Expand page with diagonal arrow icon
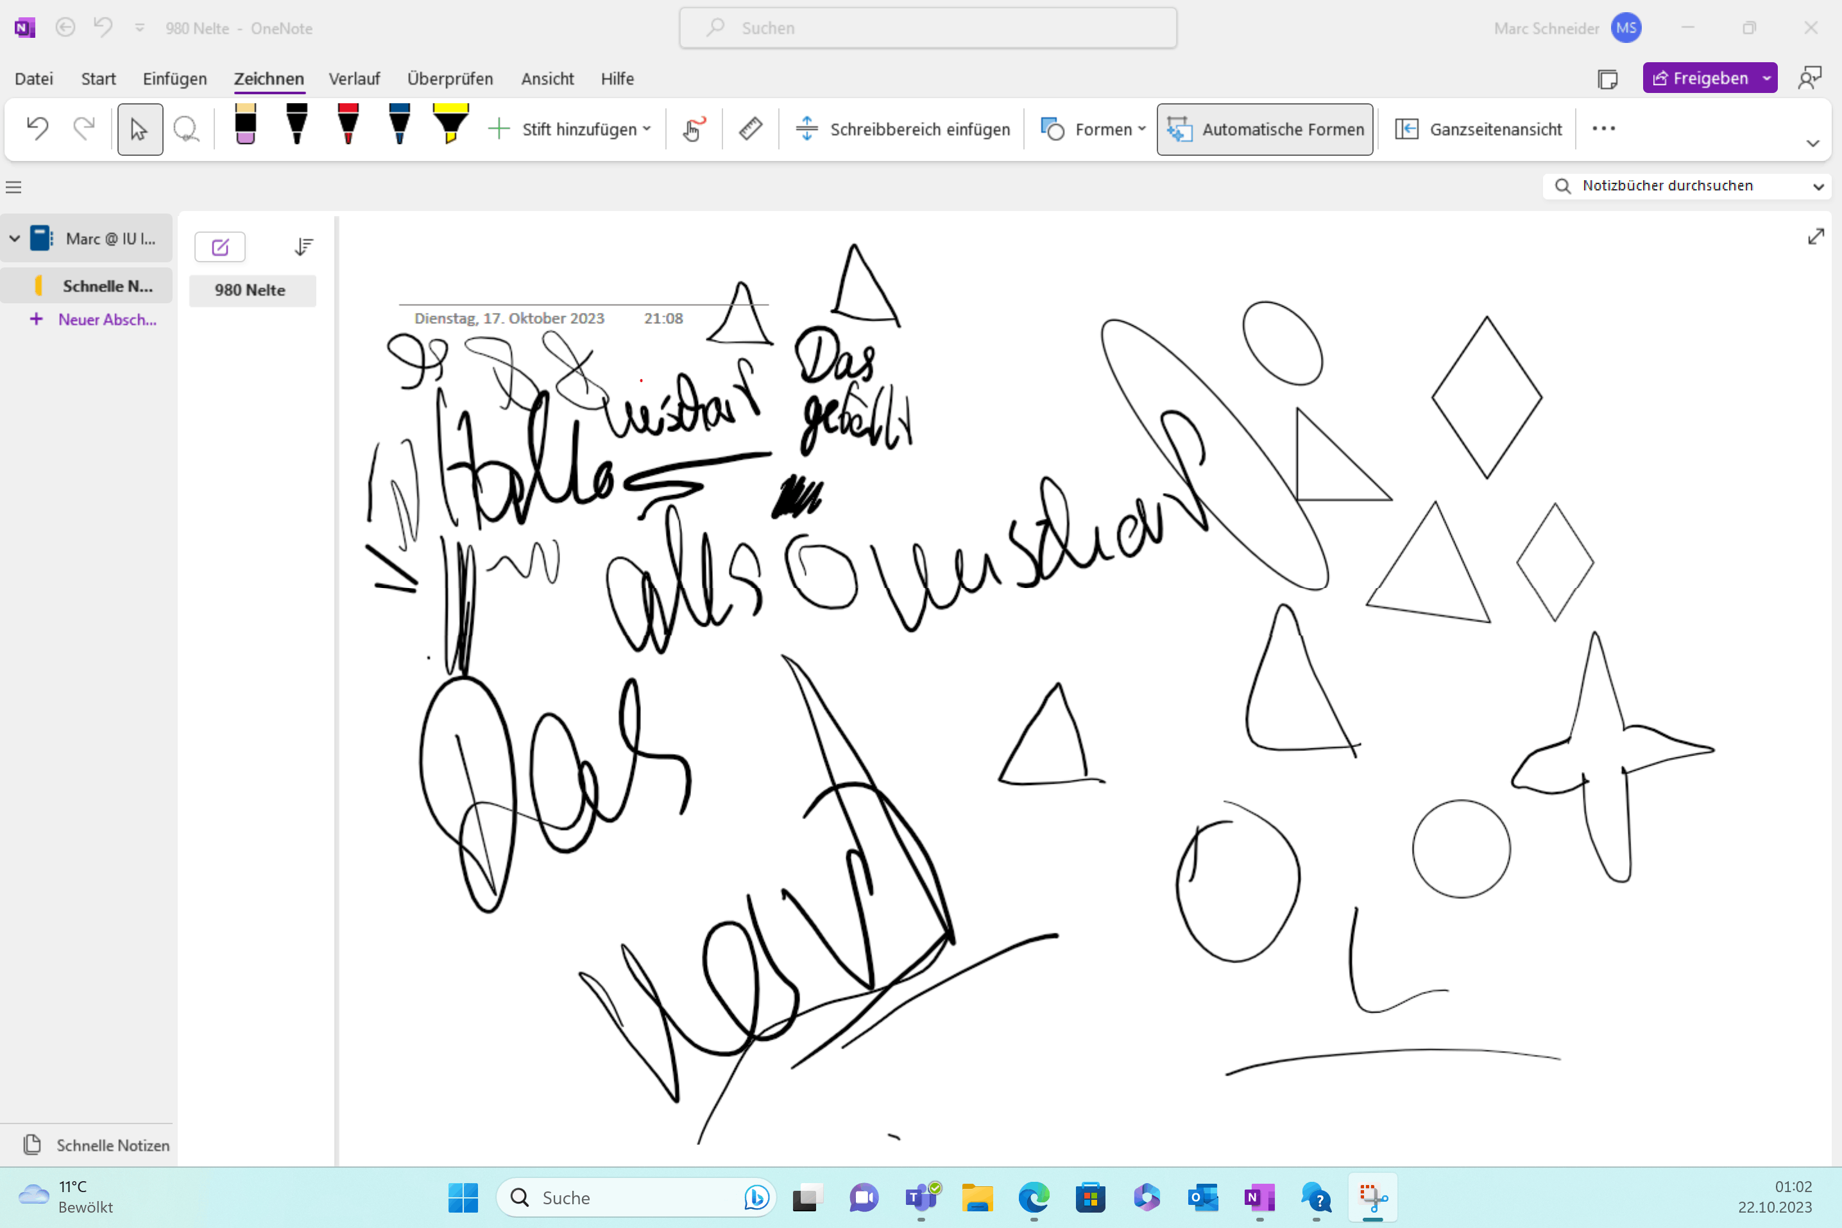The width and height of the screenshot is (1842, 1228). pos(1815,237)
